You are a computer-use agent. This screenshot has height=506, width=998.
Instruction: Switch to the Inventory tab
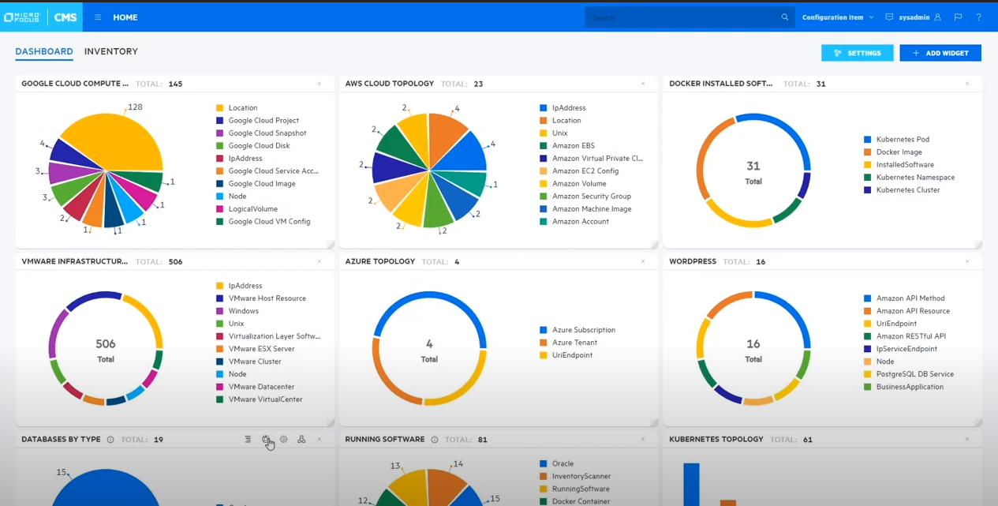point(110,51)
